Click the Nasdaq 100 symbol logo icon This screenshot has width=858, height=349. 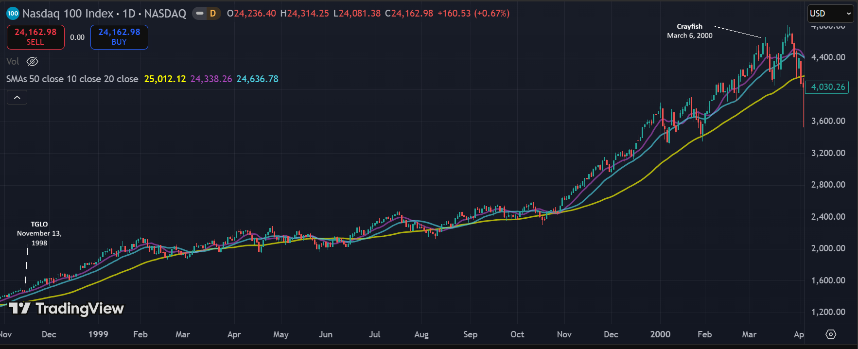click(x=13, y=14)
